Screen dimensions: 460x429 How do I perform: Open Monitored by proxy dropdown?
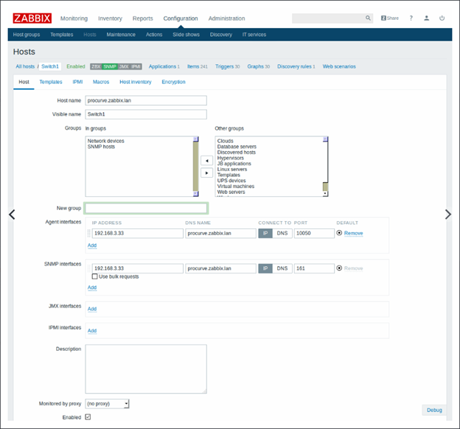107,404
